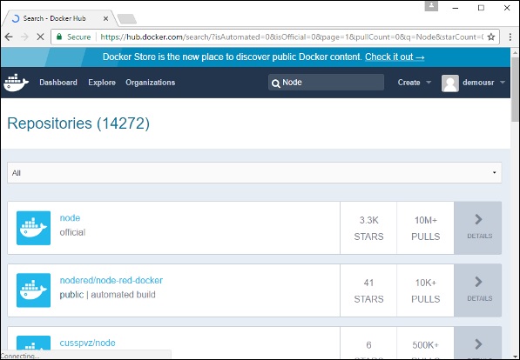
Task: Click the Repositories (14272) heading
Action: click(78, 123)
